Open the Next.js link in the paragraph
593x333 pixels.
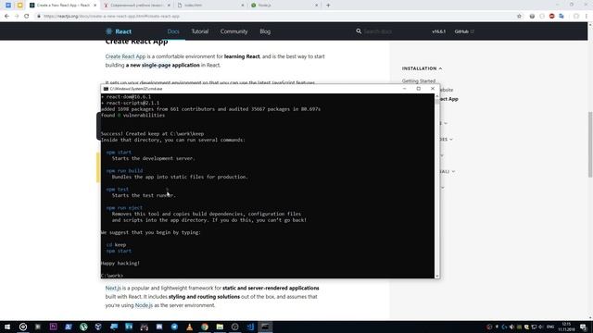coord(113,288)
